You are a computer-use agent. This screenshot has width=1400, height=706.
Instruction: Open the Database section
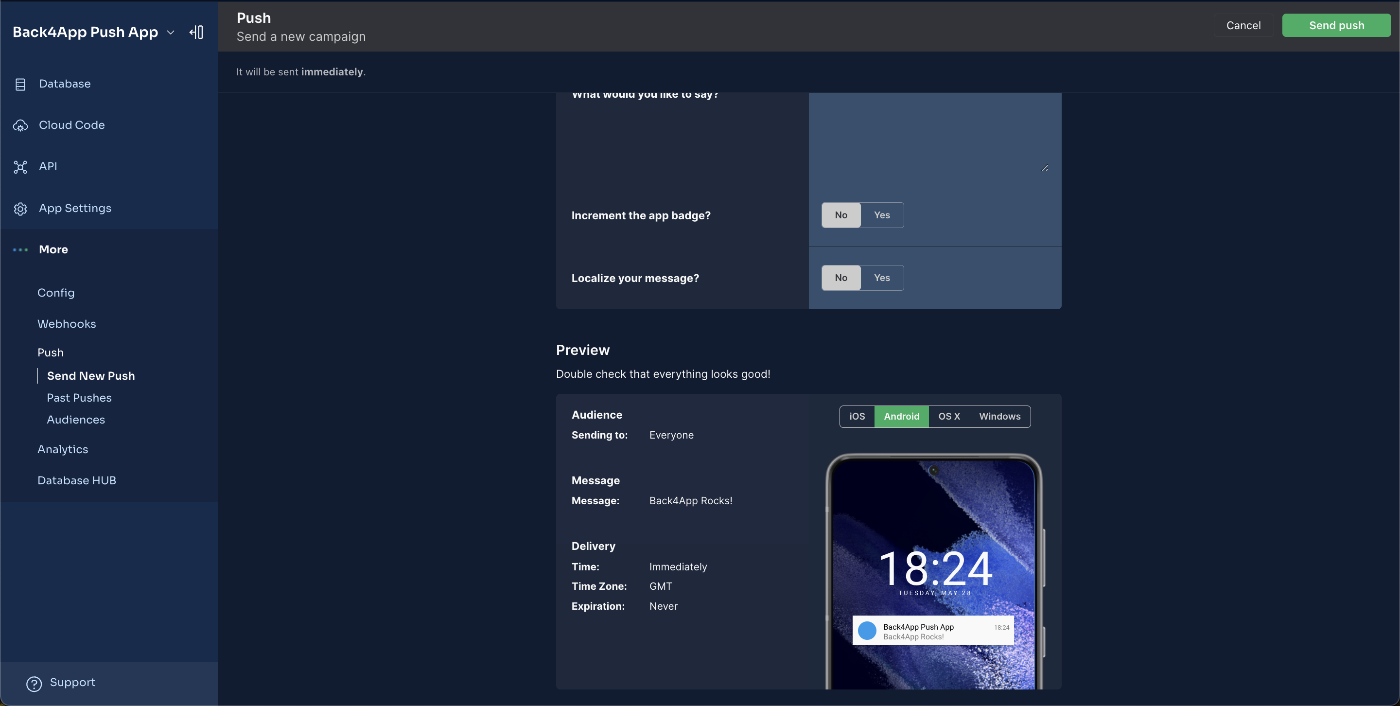click(64, 84)
